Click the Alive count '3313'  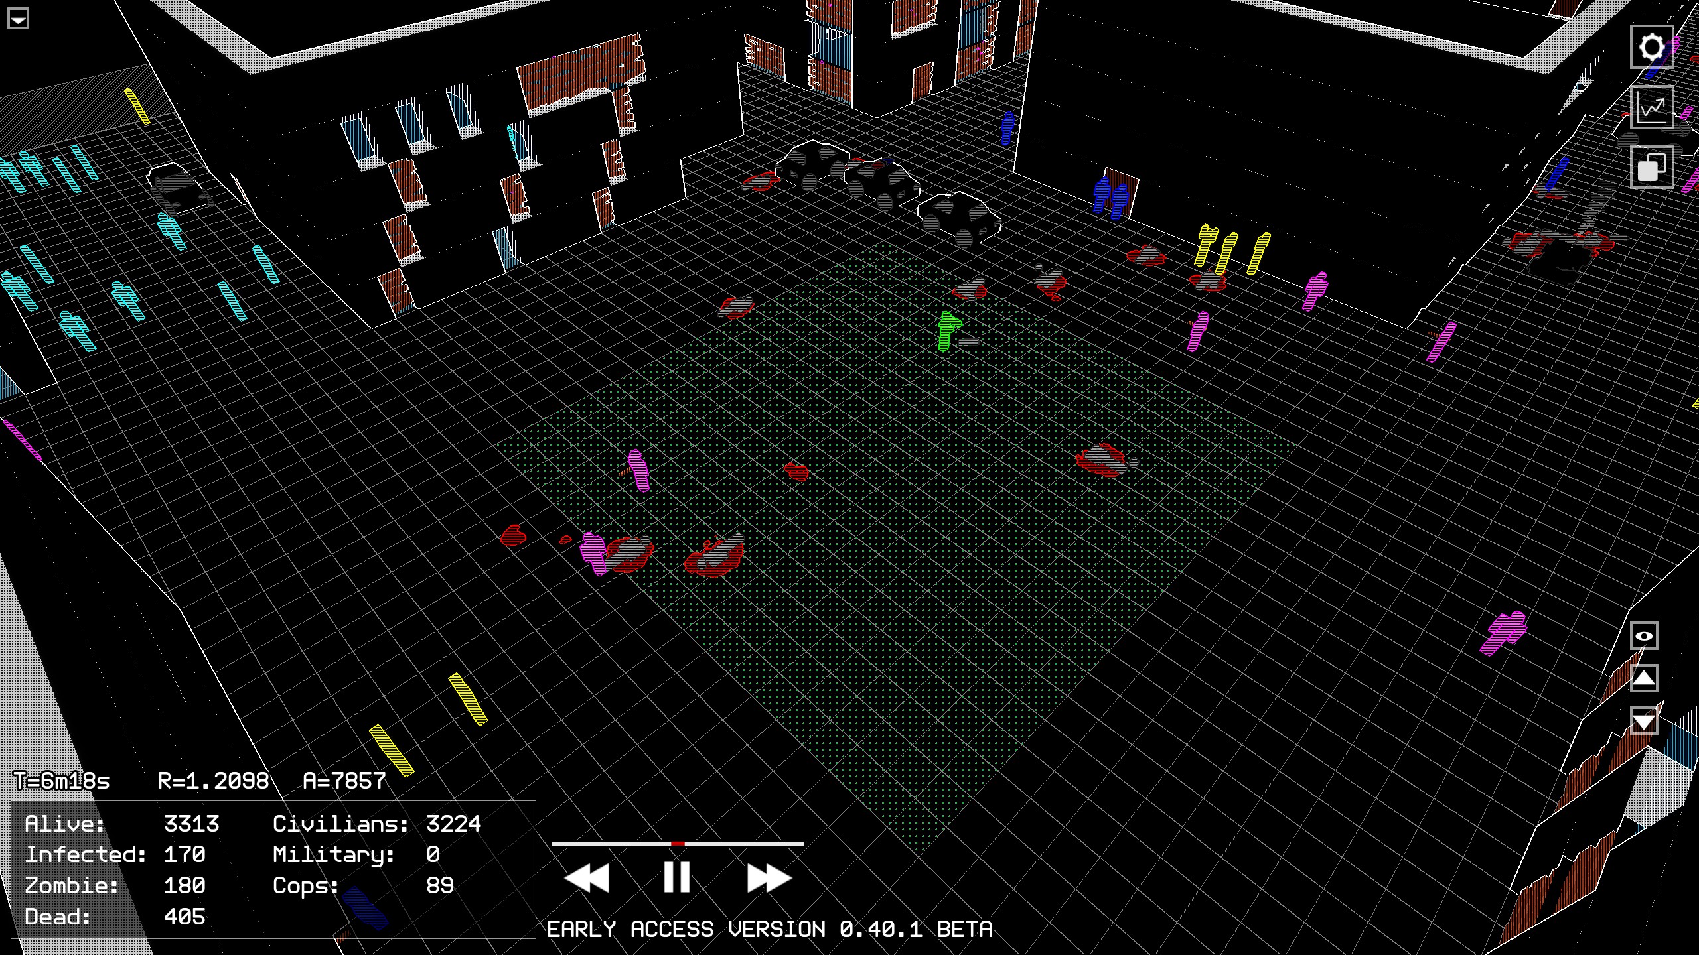click(192, 824)
